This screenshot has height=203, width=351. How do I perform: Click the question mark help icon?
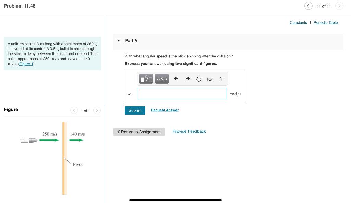(221, 79)
